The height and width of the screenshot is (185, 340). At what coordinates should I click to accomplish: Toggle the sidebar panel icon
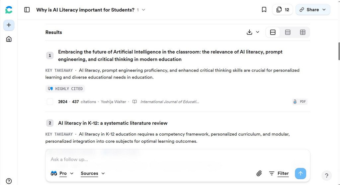[x=27, y=10]
